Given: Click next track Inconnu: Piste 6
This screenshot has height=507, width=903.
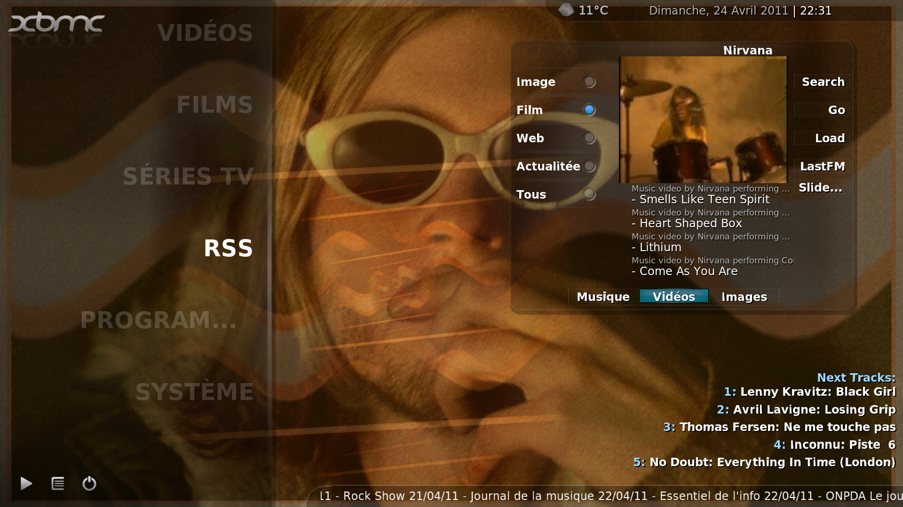Looking at the screenshot, I should click(835, 445).
